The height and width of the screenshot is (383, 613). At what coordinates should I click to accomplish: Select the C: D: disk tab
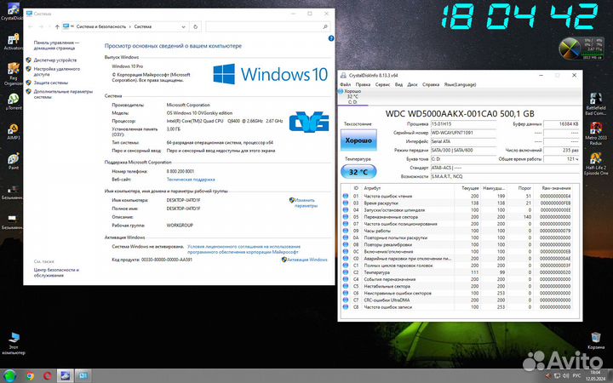(352, 96)
